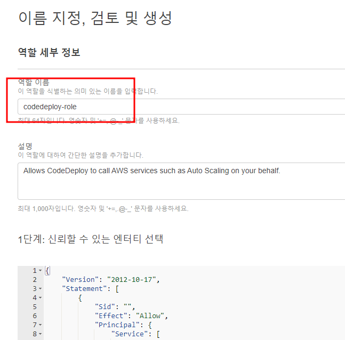
Task: Collapse the fold arrow on line 1
Action: click(x=41, y=271)
